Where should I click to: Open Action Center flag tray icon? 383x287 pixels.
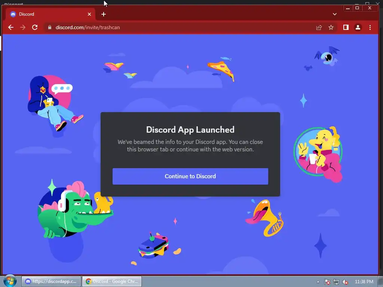(327, 282)
